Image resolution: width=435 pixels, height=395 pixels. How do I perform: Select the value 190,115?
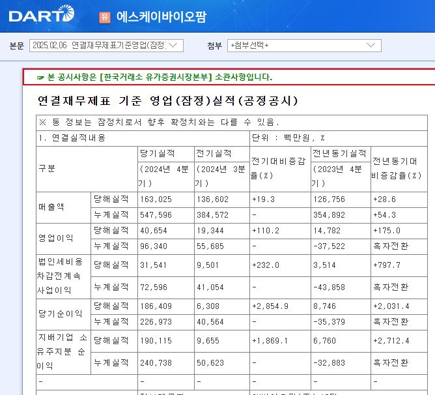(156, 341)
